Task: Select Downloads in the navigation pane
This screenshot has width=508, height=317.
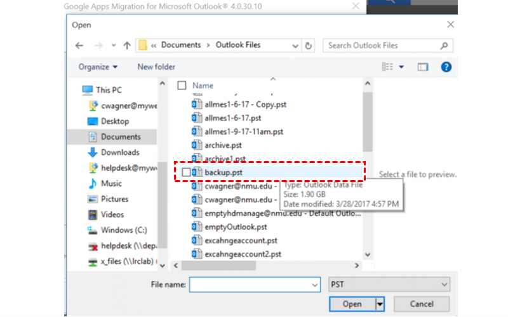Action: [120, 152]
